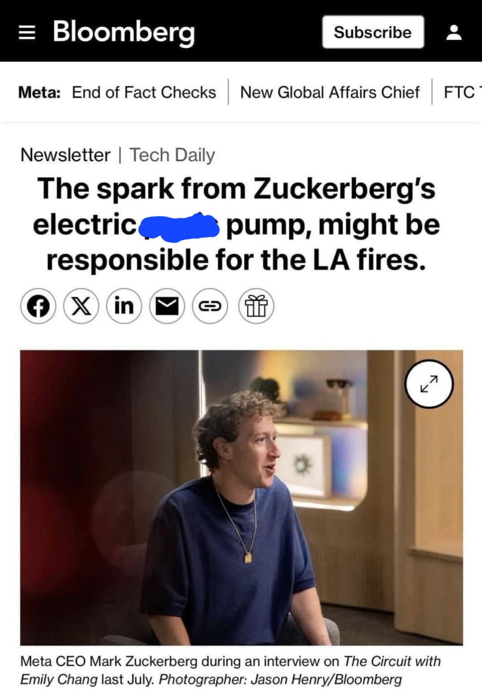Open 'End of Fact Checks' topic link
This screenshot has height=690, width=482.
(x=144, y=93)
